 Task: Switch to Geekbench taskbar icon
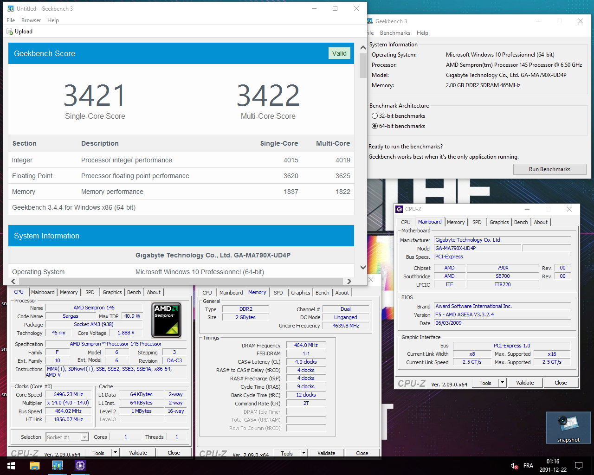coord(58,465)
